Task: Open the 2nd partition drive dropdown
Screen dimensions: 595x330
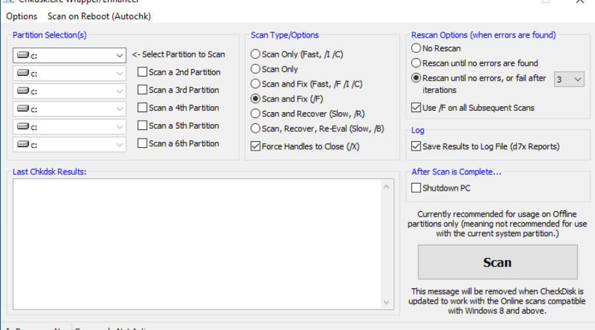Action: pyautogui.click(x=69, y=73)
